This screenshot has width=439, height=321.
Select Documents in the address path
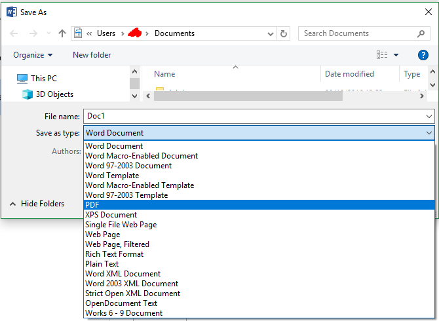pyautogui.click(x=174, y=33)
